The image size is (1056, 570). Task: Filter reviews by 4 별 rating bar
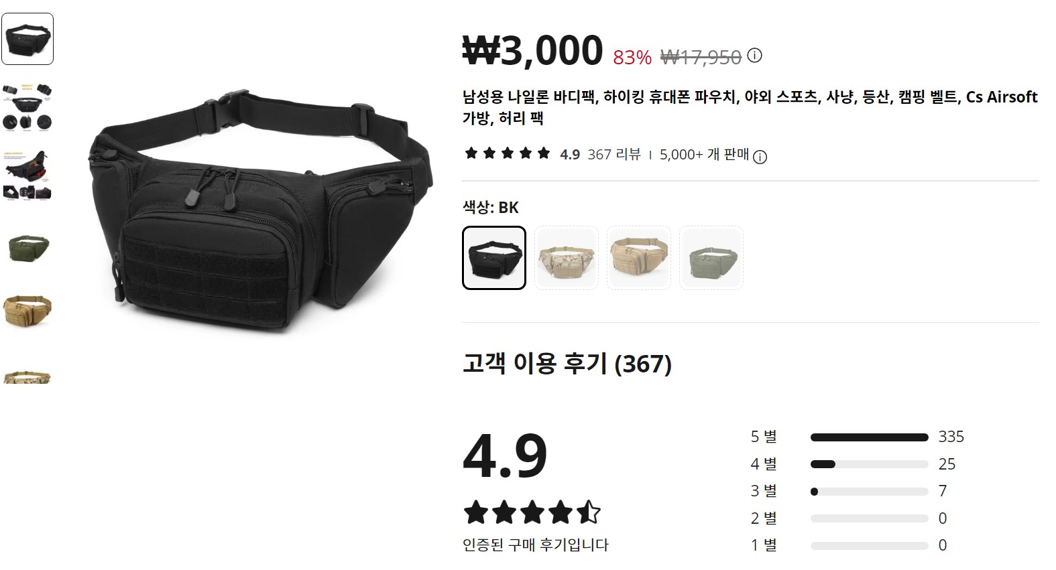click(870, 464)
